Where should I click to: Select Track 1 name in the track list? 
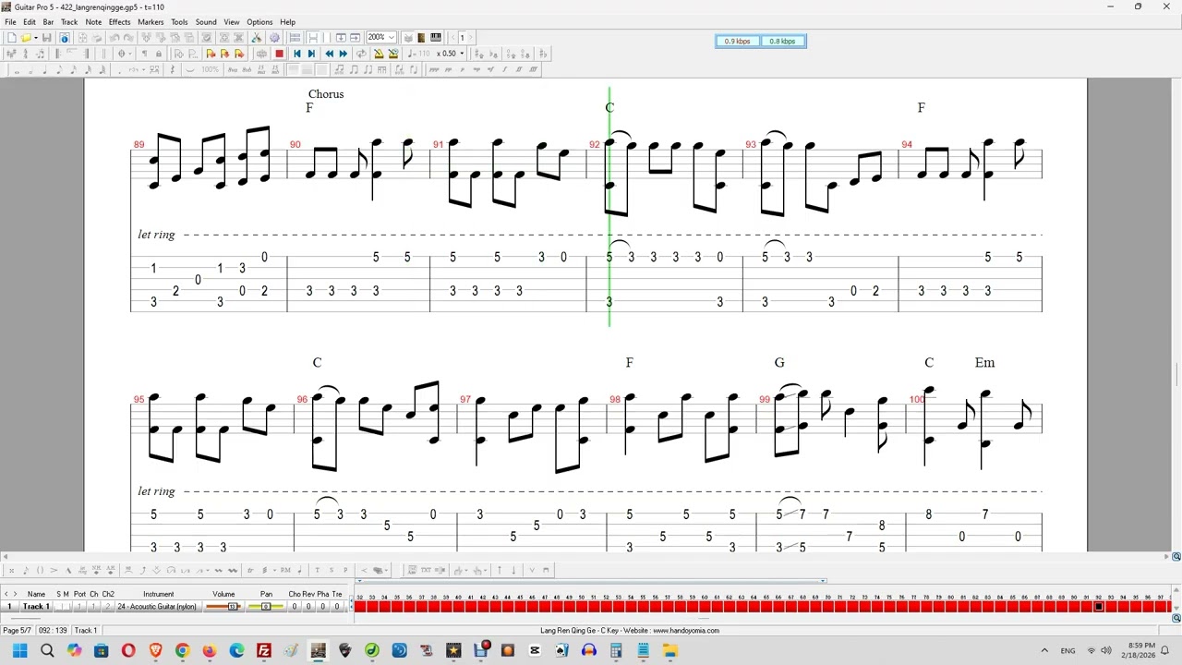(x=36, y=607)
